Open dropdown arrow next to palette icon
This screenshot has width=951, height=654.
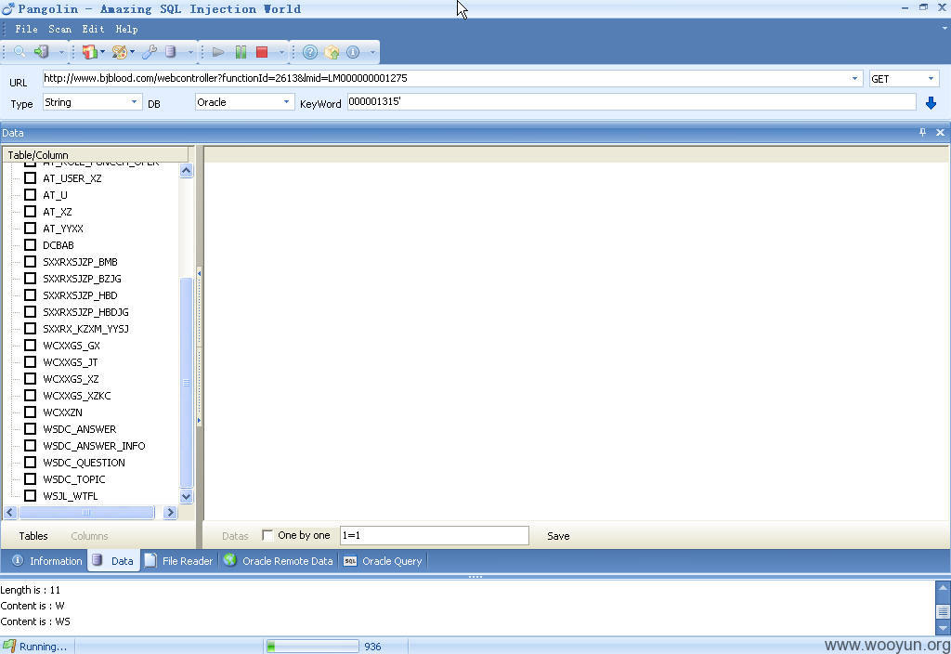pos(132,52)
